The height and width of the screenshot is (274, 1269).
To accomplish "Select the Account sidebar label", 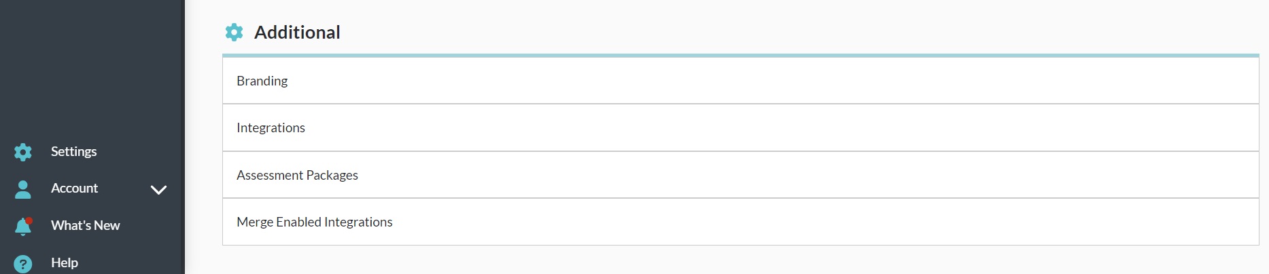I will coord(74,188).
